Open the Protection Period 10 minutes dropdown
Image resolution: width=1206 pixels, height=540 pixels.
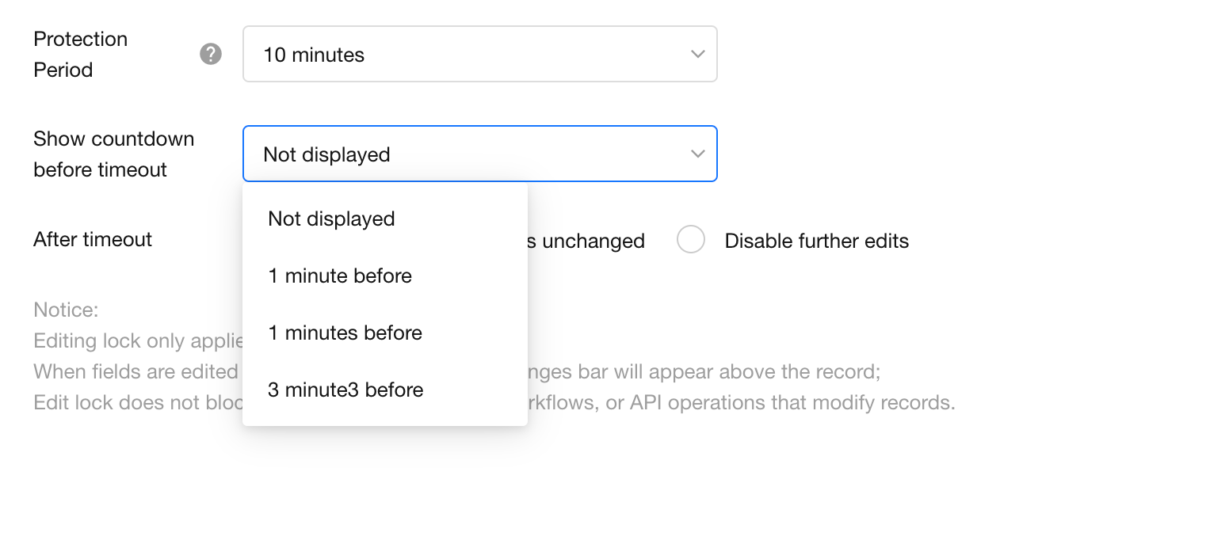pos(479,55)
